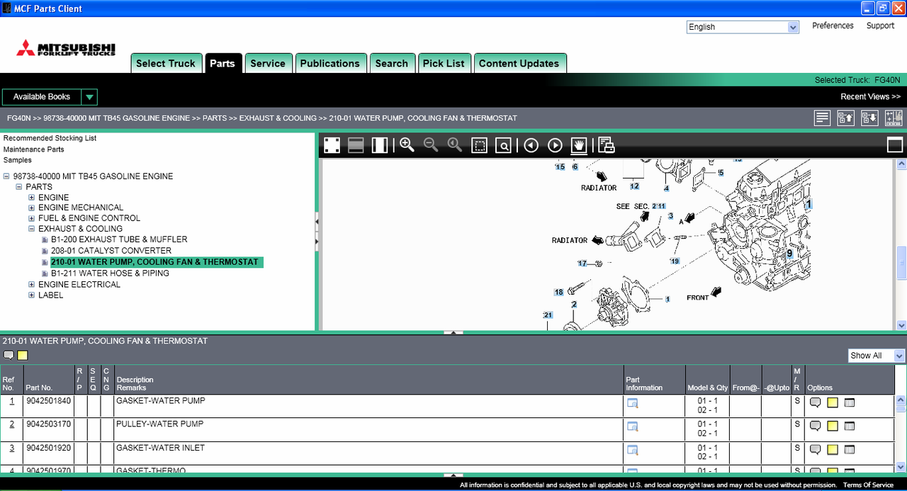This screenshot has height=491, width=907.
Task: Go to the next illustration
Action: pos(555,145)
